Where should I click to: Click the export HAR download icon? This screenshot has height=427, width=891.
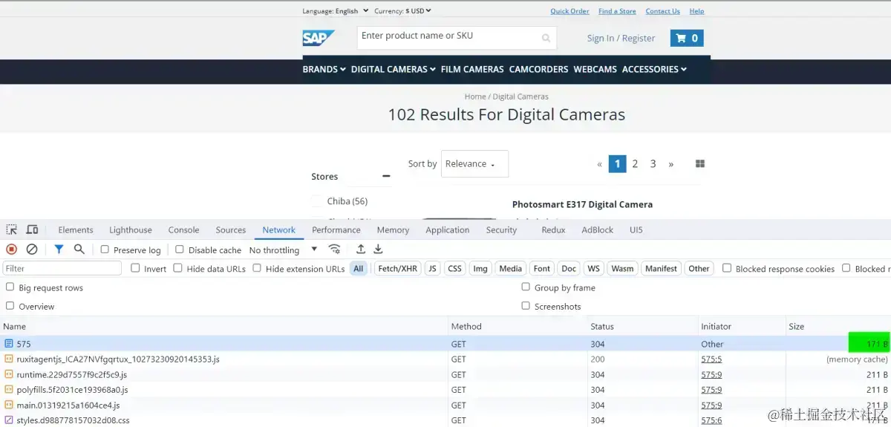pos(378,250)
